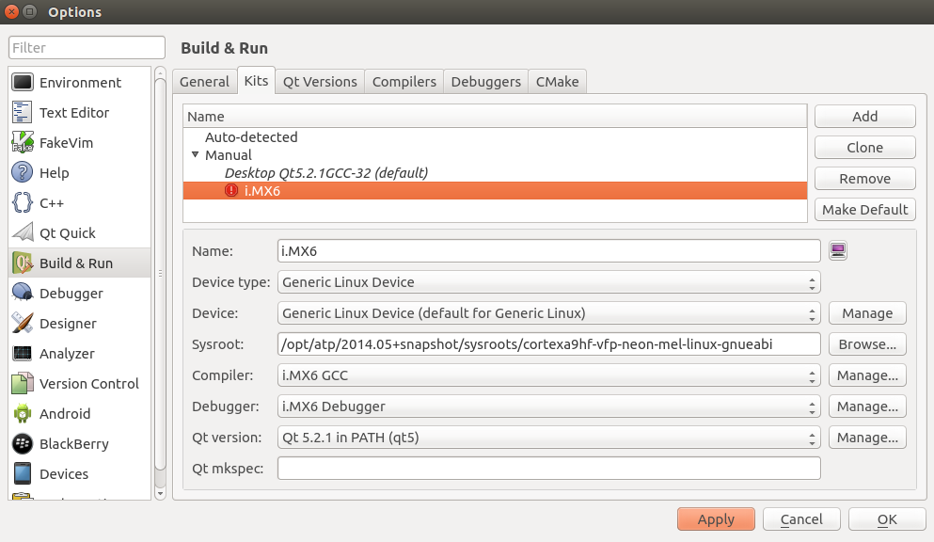The height and width of the screenshot is (542, 934).
Task: Select the Designer category icon
Action: click(22, 324)
